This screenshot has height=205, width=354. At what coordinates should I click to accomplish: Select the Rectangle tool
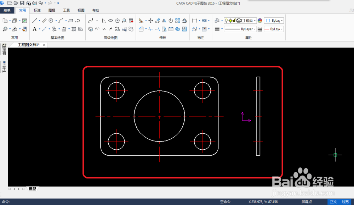pyautogui.click(x=71, y=21)
